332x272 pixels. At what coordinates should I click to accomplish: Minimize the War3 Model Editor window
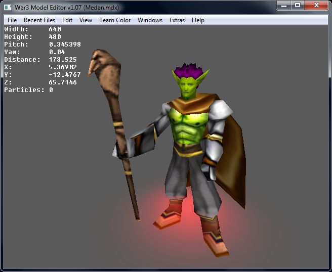pos(284,5)
